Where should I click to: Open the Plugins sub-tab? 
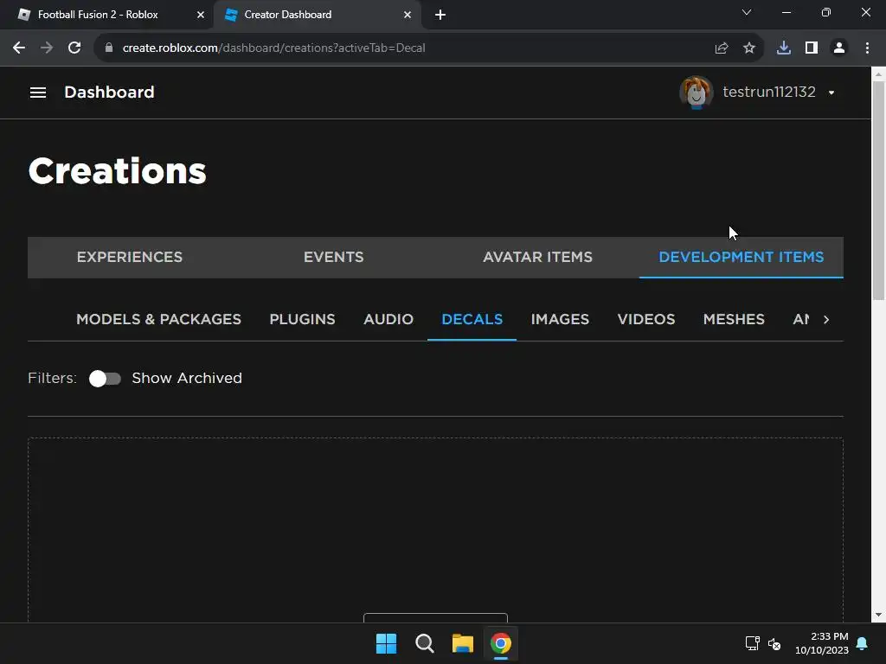302,320
